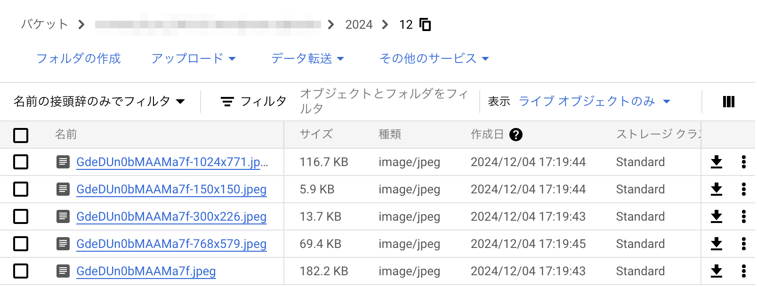Check the box for the 150x150.jpeg file
757x287 pixels.
(x=21, y=189)
